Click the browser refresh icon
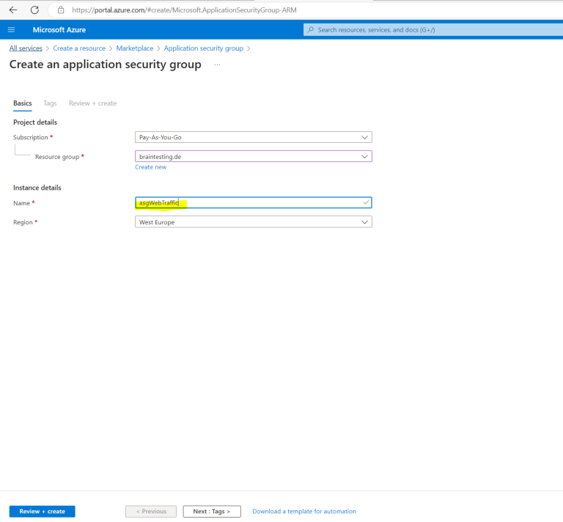 [34, 10]
